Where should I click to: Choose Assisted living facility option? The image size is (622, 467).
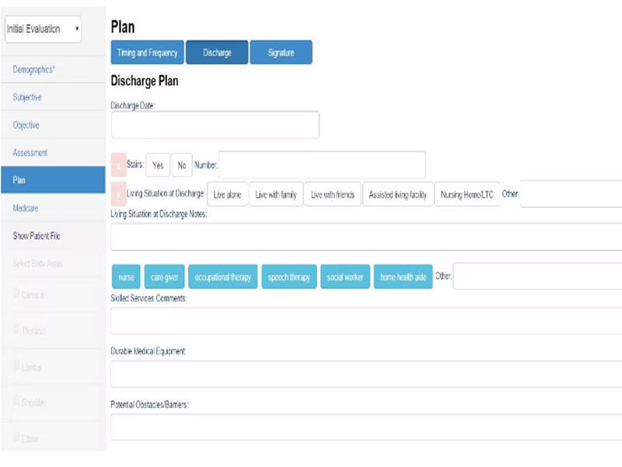point(397,195)
